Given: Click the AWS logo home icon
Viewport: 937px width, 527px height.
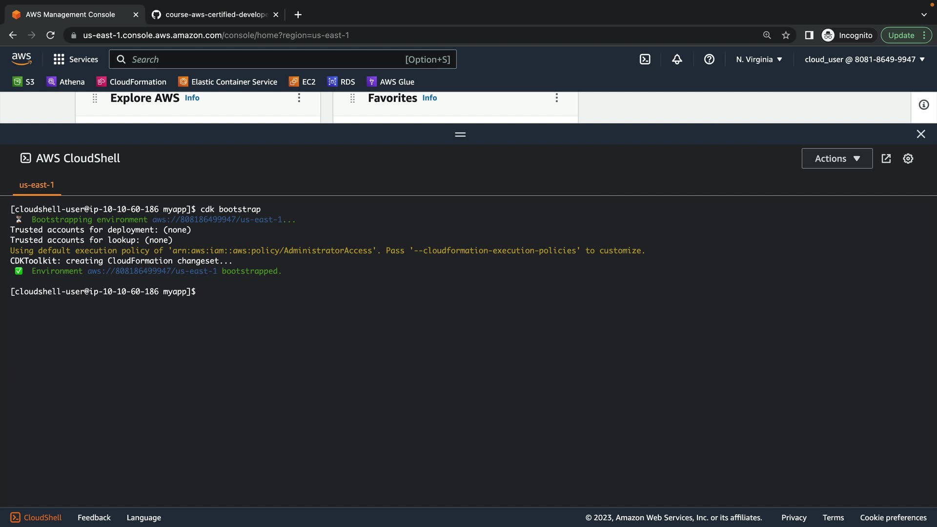Looking at the screenshot, I should (21, 59).
